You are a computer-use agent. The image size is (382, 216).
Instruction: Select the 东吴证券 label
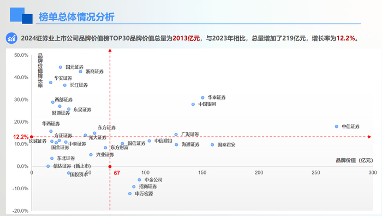(82, 109)
